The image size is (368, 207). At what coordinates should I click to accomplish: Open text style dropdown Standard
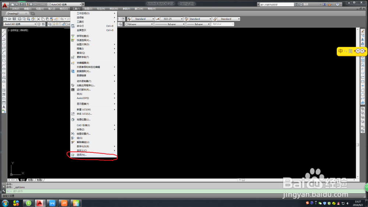click(x=144, y=19)
